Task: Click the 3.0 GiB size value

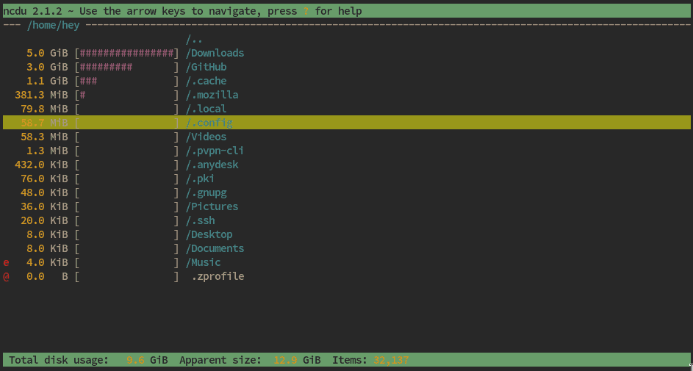Action: 47,67
